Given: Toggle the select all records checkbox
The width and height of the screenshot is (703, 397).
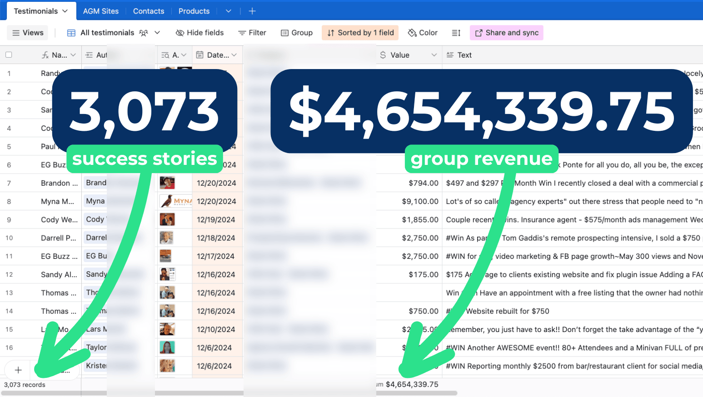Looking at the screenshot, I should pos(9,55).
